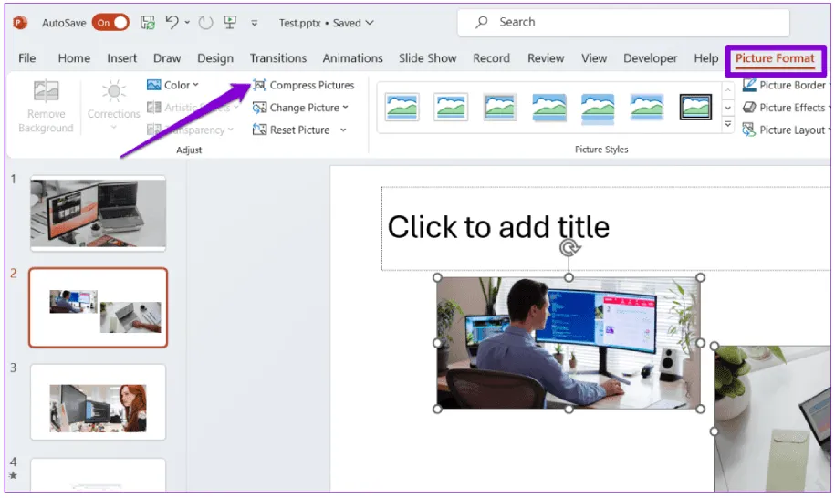This screenshot has width=835, height=498.
Task: Click the Search box
Action: pyautogui.click(x=622, y=23)
